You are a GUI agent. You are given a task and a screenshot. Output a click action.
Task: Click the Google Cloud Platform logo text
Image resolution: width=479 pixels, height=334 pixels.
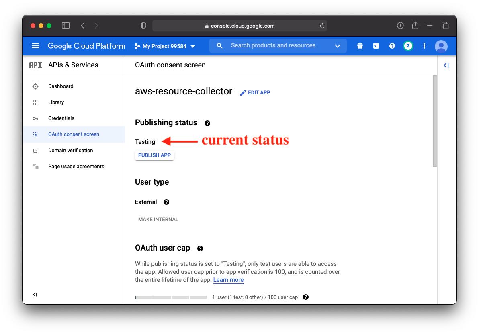(x=86, y=46)
